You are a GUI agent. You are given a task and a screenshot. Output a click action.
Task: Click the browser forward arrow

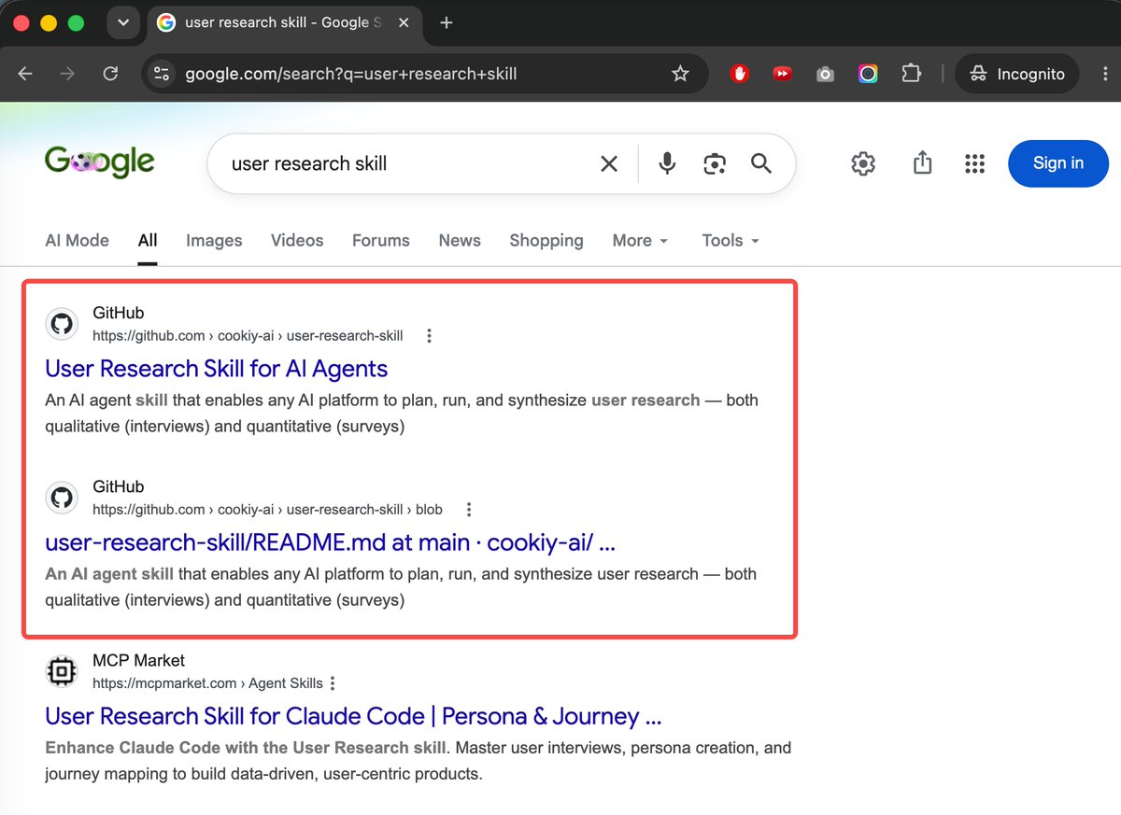coord(67,74)
